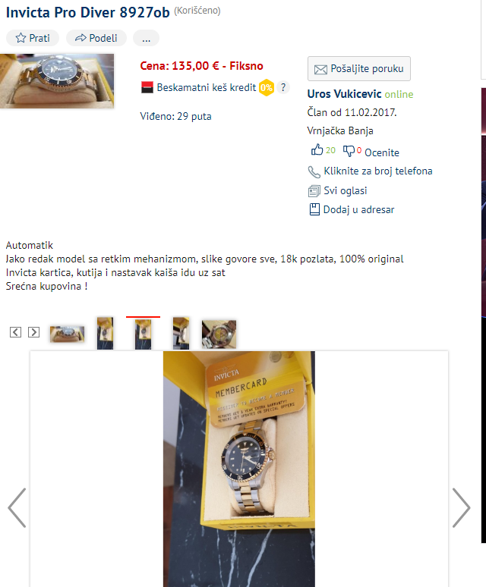Click the 0% credit badge
This screenshot has width=486, height=587.
(267, 88)
